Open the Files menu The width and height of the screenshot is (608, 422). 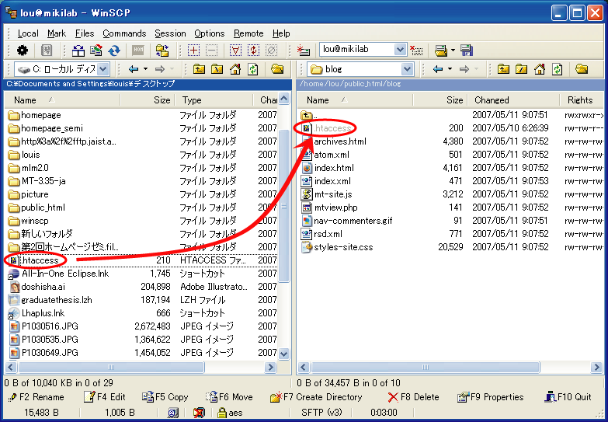coord(85,33)
